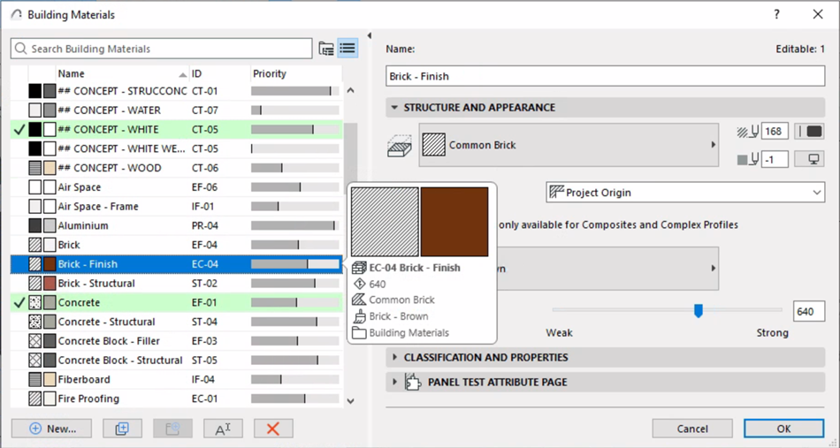Click the Brick - Finish priority bar
Screen dimensions: 840x448
pos(295,264)
